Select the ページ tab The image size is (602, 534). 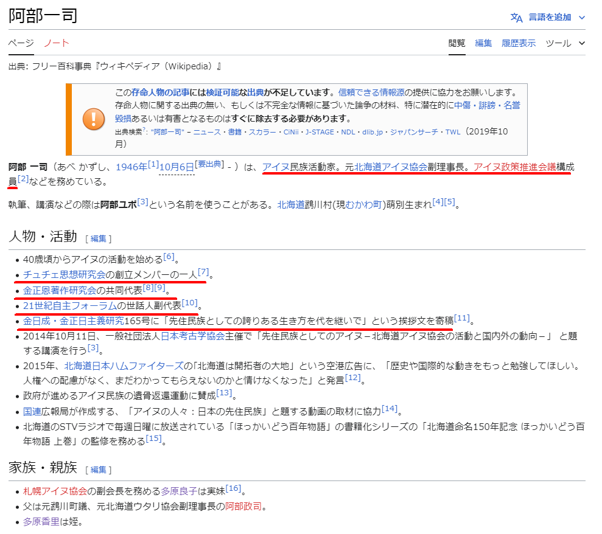click(x=21, y=43)
